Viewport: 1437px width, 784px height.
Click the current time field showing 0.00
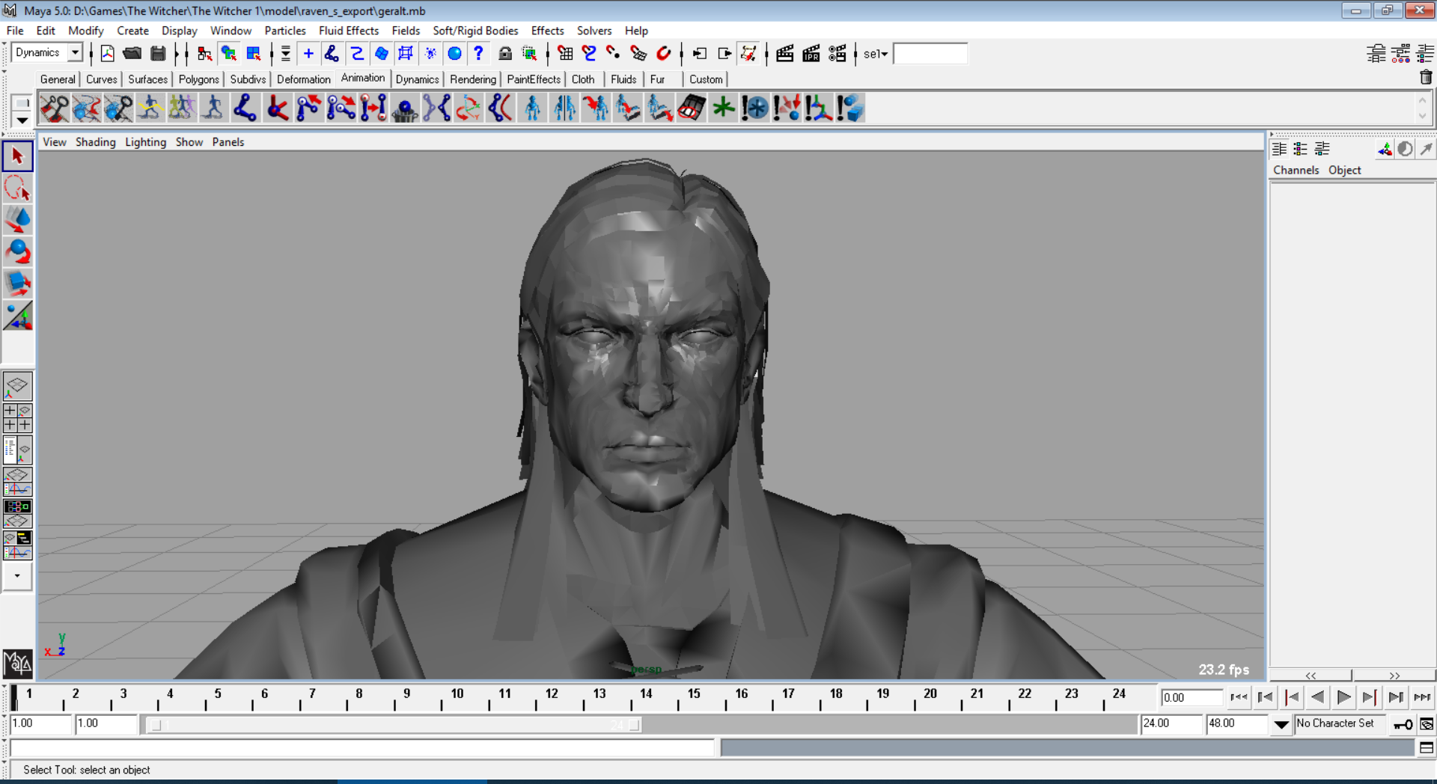point(1191,697)
